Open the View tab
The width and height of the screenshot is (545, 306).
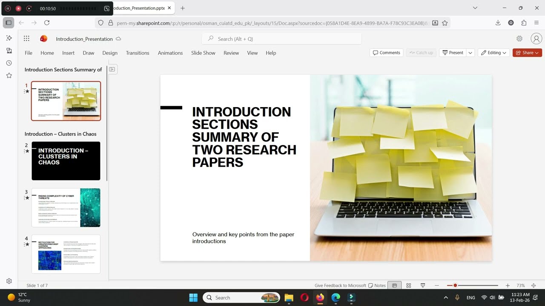(x=252, y=53)
